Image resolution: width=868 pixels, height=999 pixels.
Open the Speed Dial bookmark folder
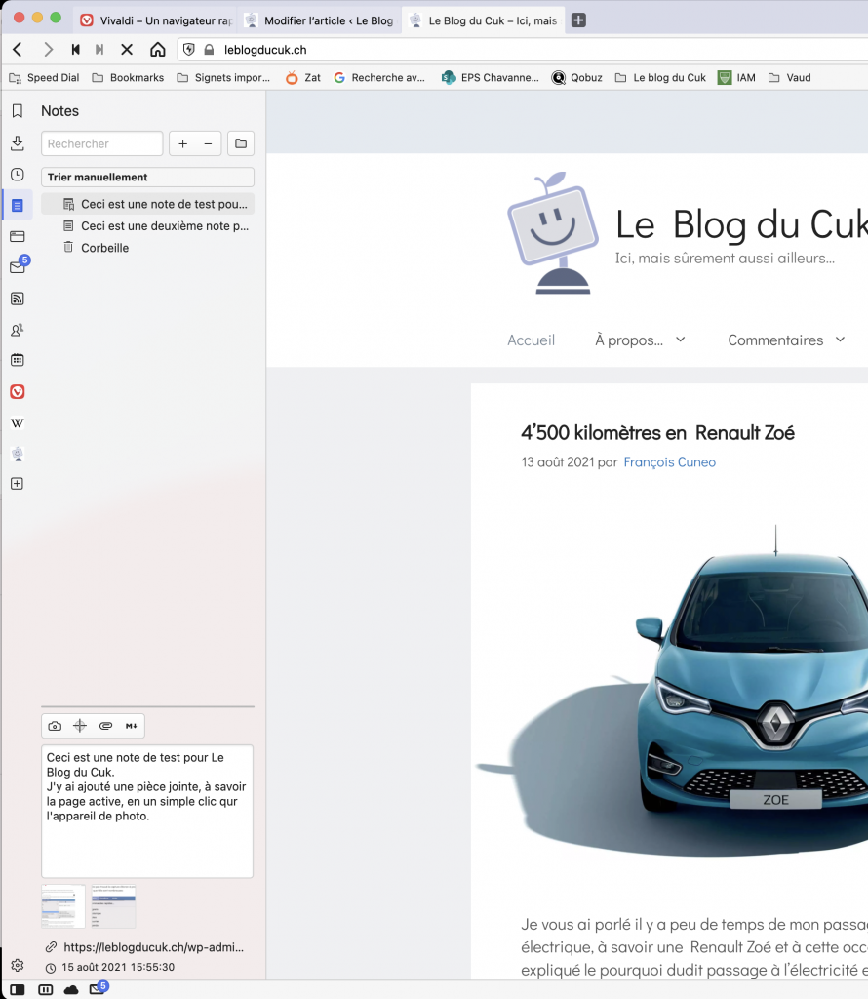(44, 78)
